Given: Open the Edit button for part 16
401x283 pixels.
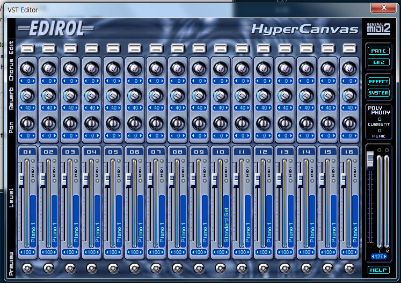Looking at the screenshot, I should (x=349, y=48).
